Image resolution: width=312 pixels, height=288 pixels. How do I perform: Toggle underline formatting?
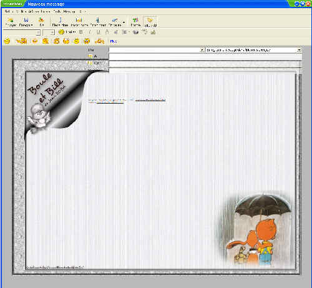point(99,32)
